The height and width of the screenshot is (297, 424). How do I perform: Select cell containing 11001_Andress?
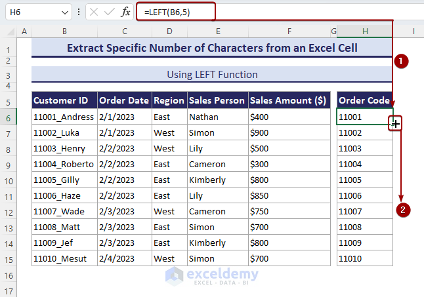pyautogui.click(x=64, y=117)
